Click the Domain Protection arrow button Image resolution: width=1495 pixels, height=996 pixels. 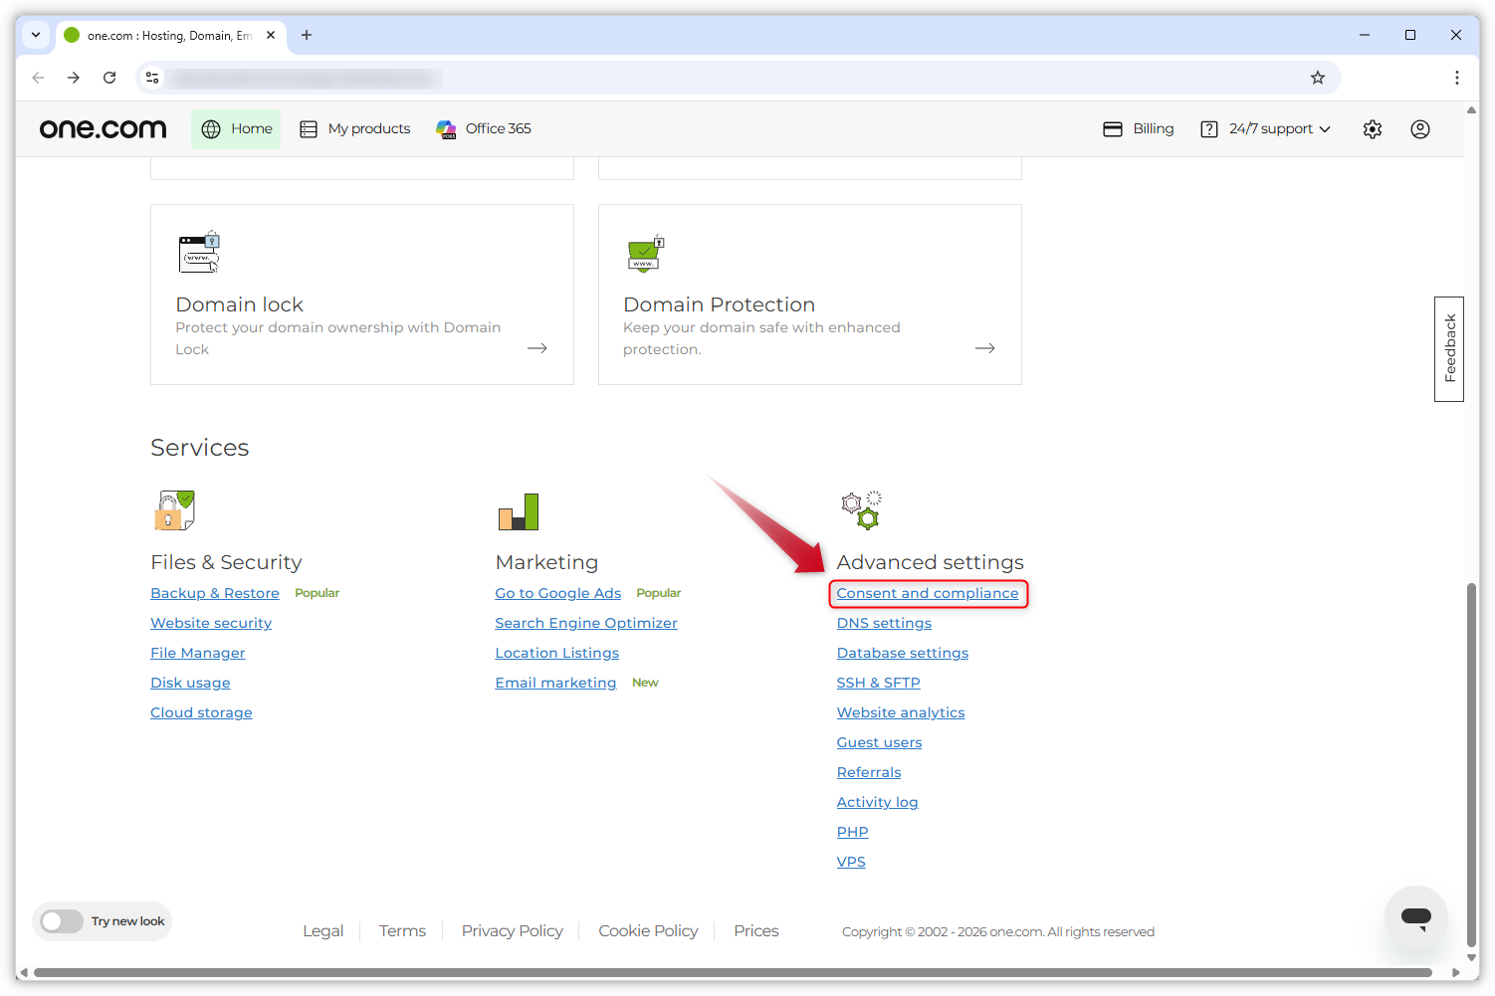984,348
